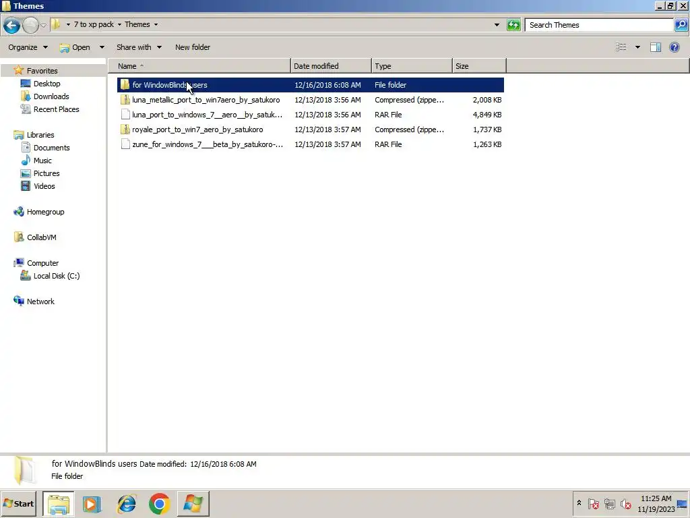Select '7 to xp pack' breadcrumb
This screenshot has width=690, height=518.
coord(94,24)
